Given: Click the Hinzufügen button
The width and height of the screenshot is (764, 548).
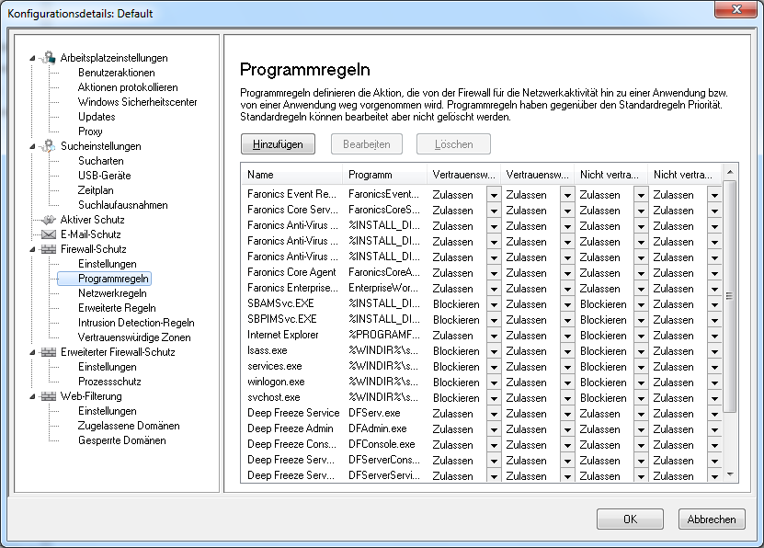Looking at the screenshot, I should [278, 144].
